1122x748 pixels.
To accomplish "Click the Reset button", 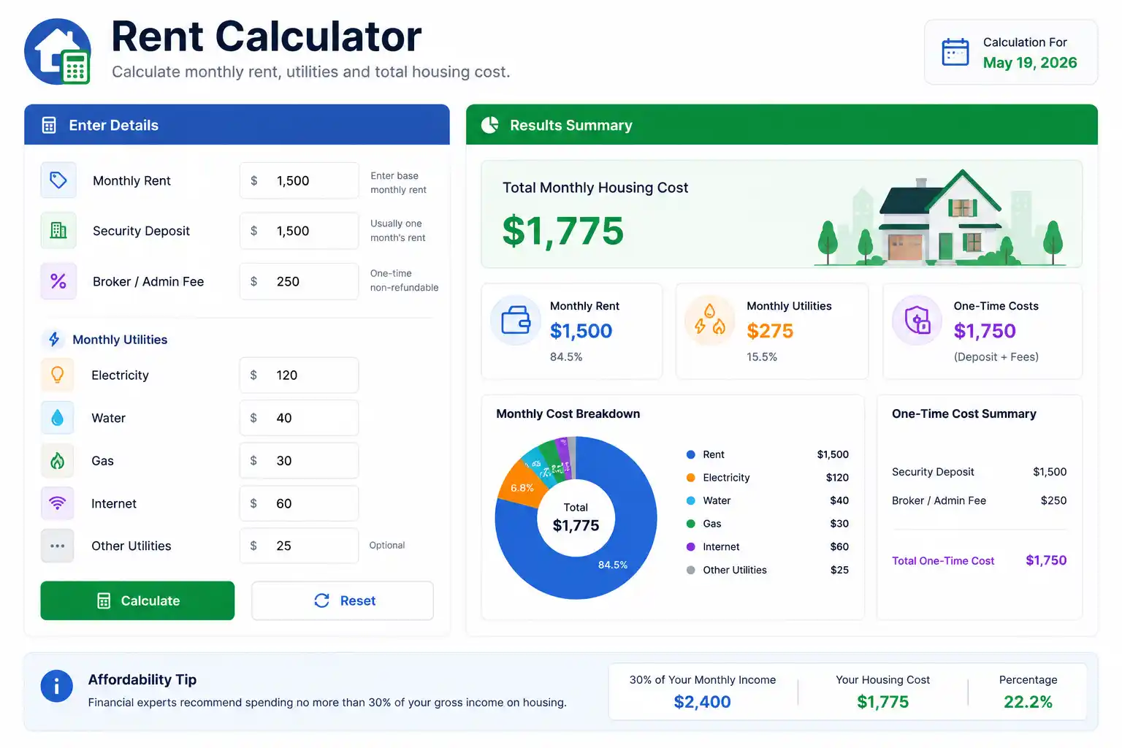I will click(x=343, y=600).
